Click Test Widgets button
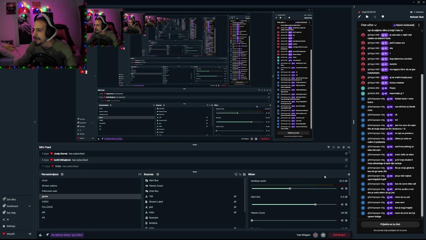The width and height of the screenshot is (426, 240). 304,235
